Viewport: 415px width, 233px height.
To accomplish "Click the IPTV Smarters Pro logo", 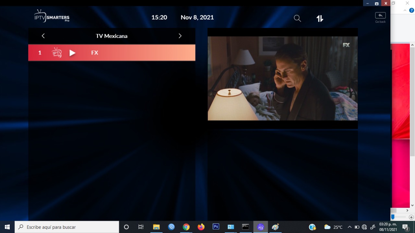I will point(52,16).
